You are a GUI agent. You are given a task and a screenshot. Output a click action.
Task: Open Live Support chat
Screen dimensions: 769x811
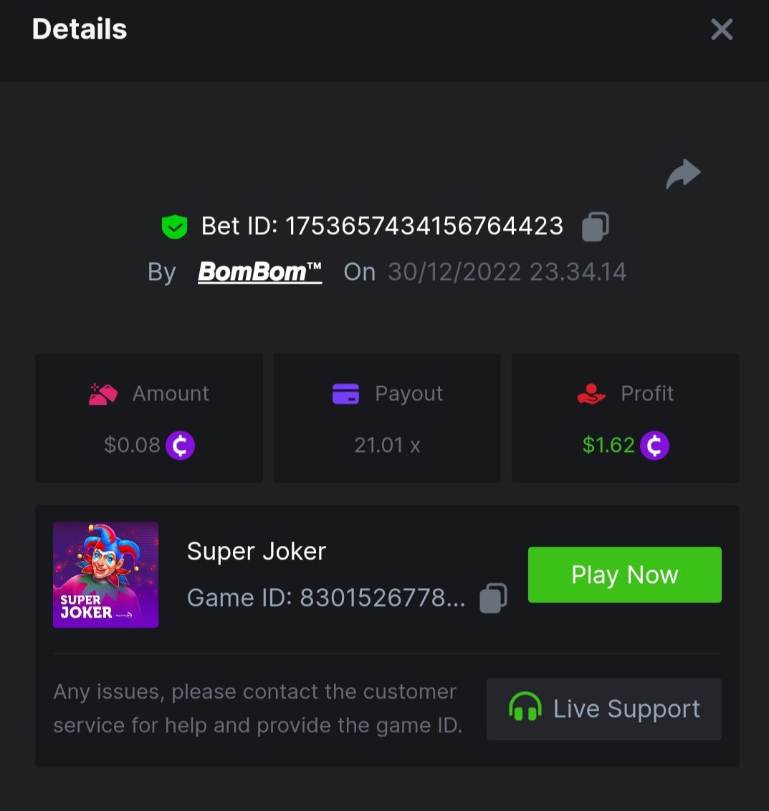(x=603, y=709)
